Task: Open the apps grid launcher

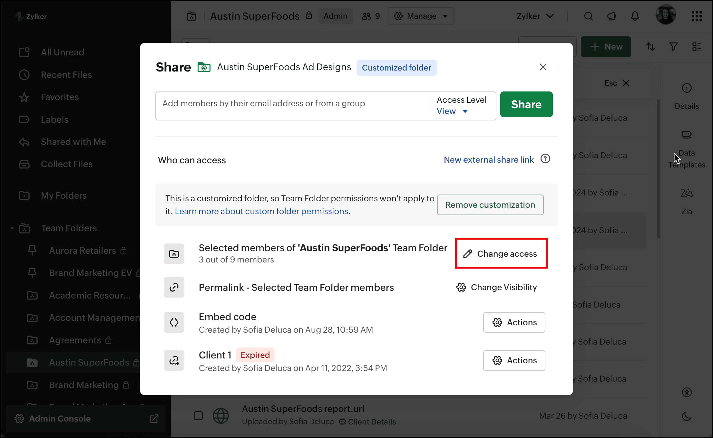Action: [x=697, y=16]
